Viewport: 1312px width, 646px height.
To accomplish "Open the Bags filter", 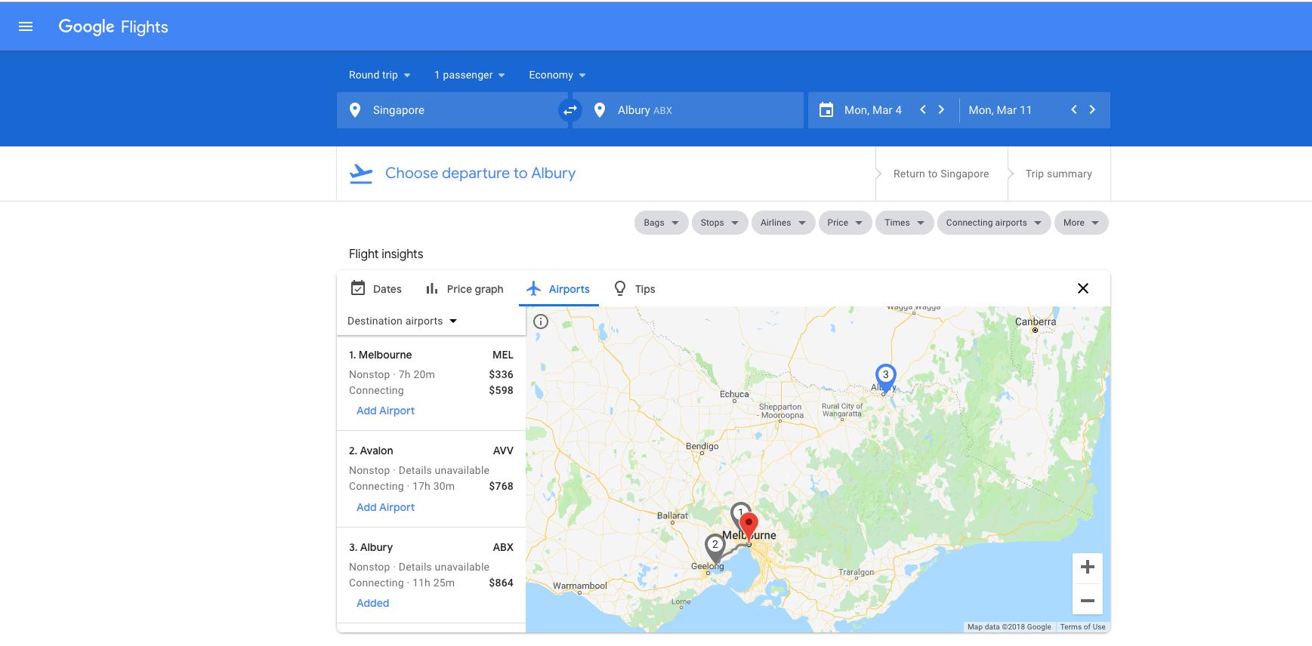I will pos(661,223).
